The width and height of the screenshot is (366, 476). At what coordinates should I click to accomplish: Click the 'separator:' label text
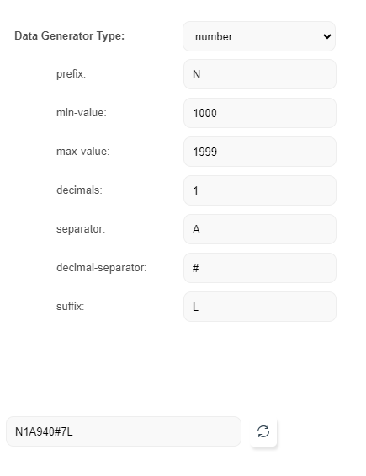tap(81, 229)
